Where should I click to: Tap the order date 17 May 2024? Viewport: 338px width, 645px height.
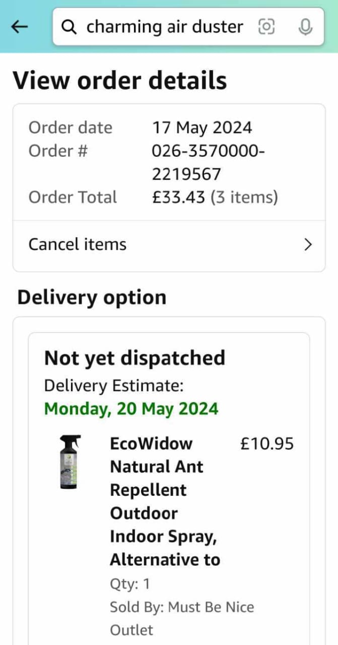pyautogui.click(x=202, y=127)
